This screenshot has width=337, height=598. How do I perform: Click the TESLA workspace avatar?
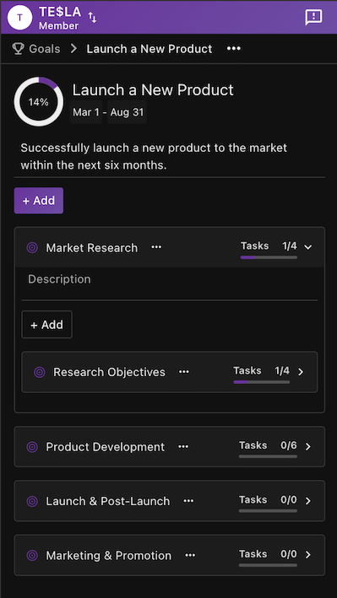tap(19, 18)
